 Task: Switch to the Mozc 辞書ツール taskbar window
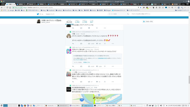pos(112,106)
